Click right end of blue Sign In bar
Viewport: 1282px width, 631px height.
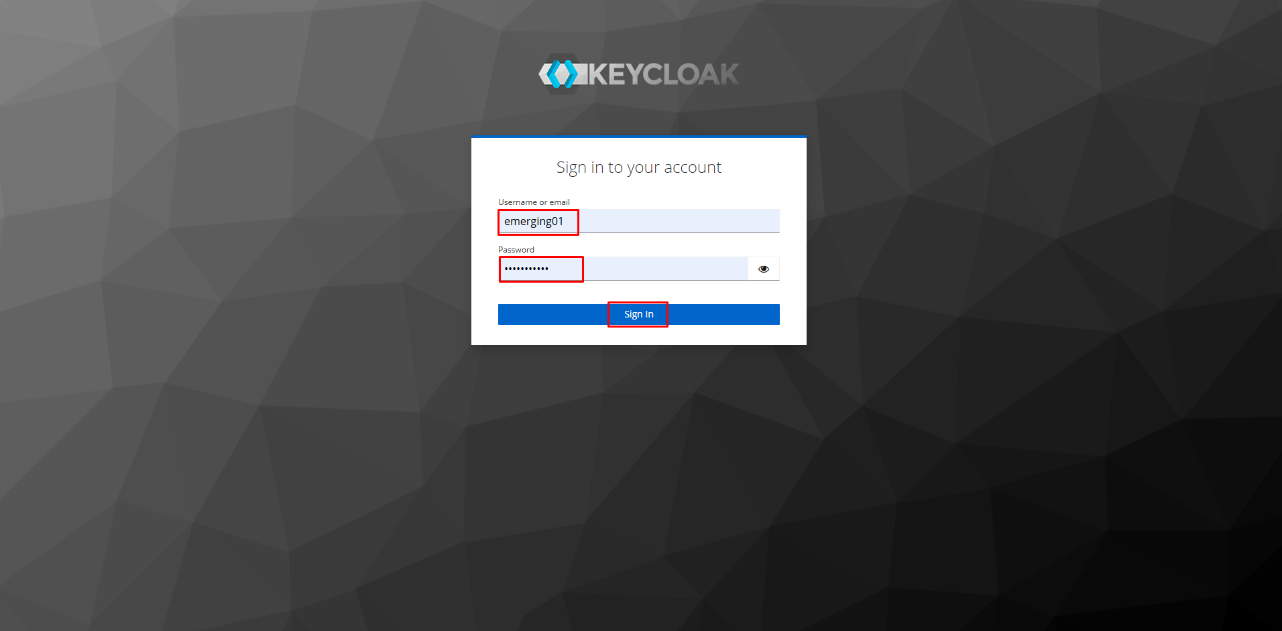(761, 314)
